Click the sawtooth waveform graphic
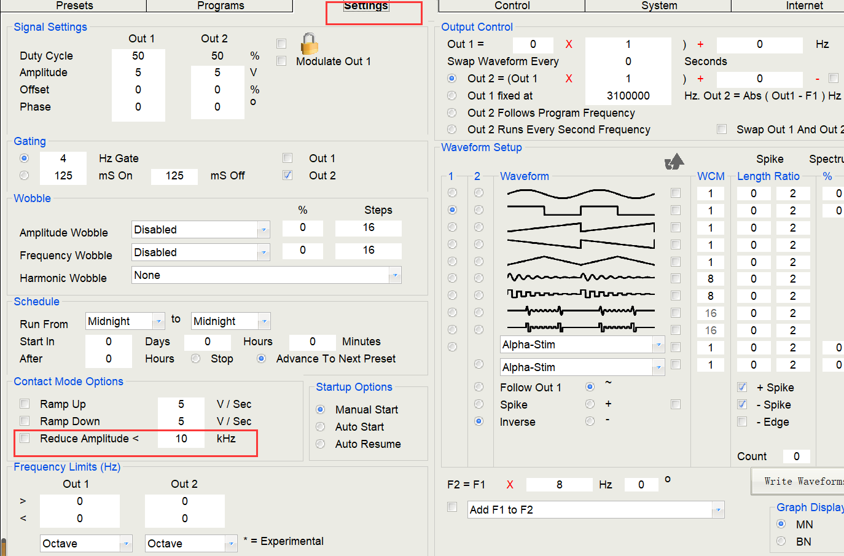844x556 pixels. 580,228
